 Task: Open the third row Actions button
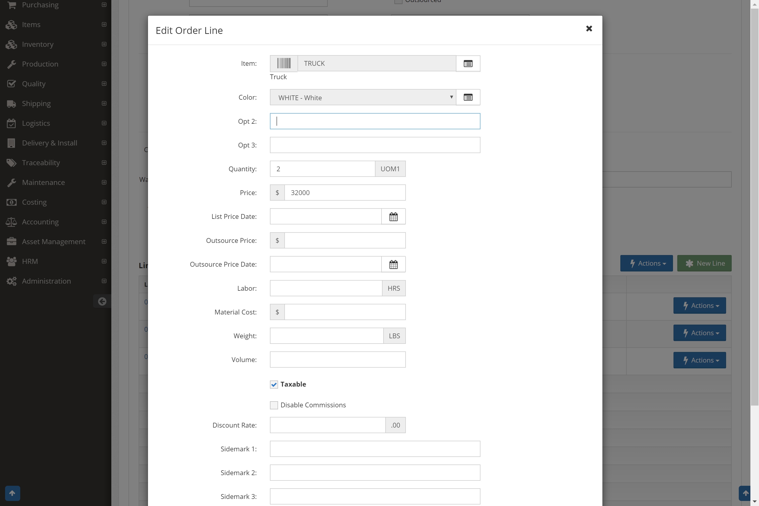point(700,360)
